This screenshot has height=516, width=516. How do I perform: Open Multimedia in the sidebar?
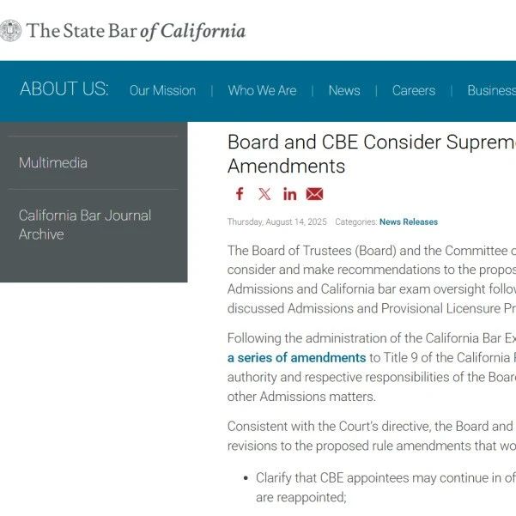click(53, 162)
